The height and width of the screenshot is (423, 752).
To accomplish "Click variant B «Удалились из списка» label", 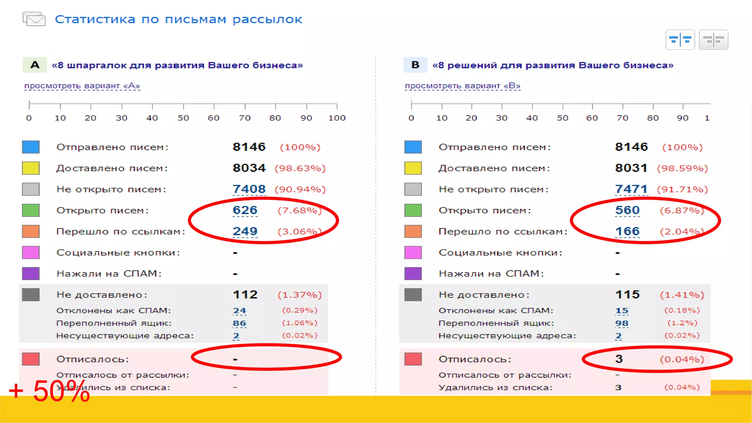I will coord(495,388).
